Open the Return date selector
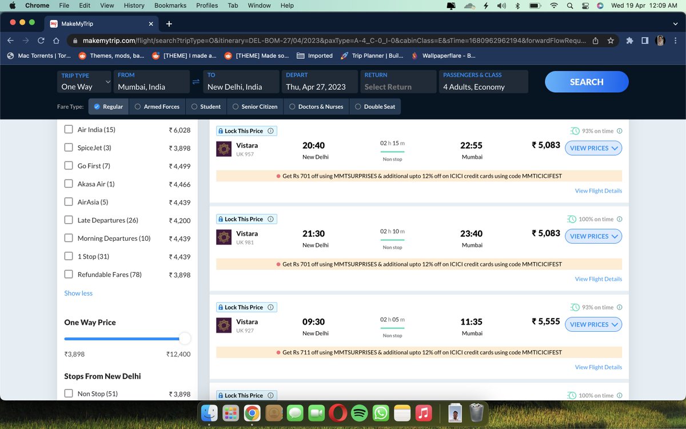Screen dimensions: 686x429 398,82
